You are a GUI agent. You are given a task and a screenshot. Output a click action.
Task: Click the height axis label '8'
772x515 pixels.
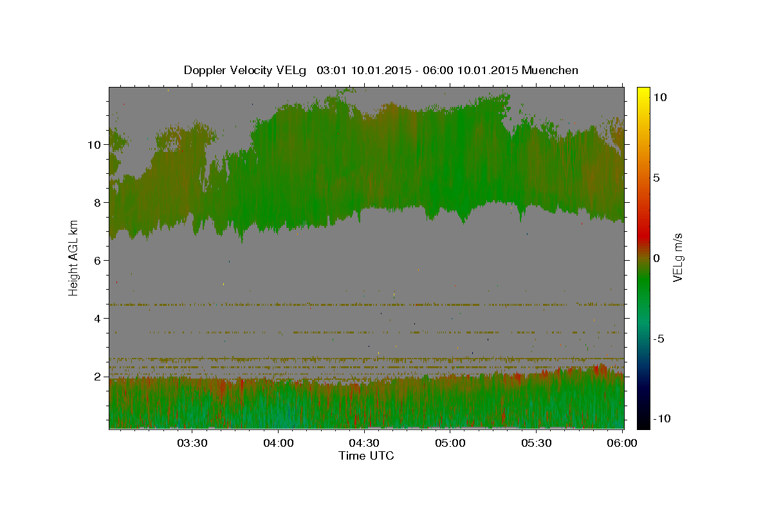(x=98, y=203)
